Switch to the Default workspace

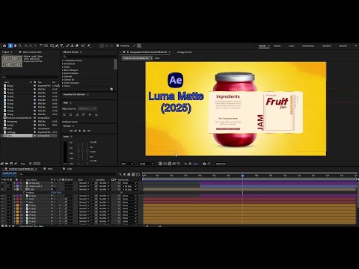click(x=262, y=46)
